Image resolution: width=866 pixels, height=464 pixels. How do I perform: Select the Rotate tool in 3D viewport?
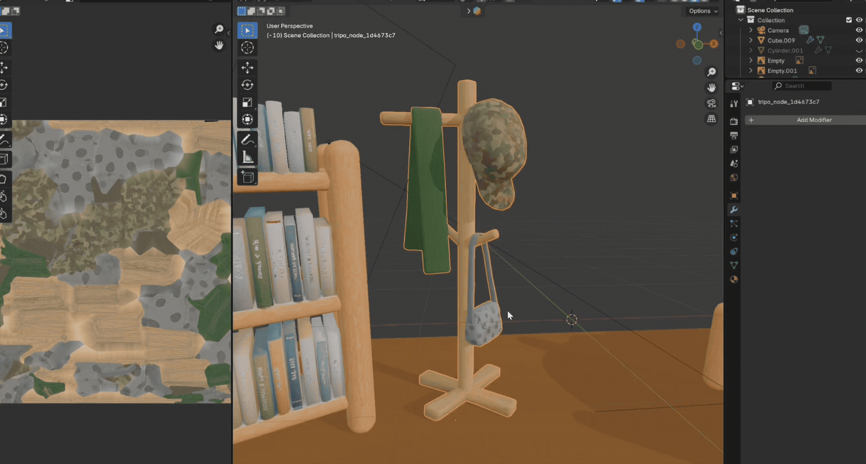[247, 85]
